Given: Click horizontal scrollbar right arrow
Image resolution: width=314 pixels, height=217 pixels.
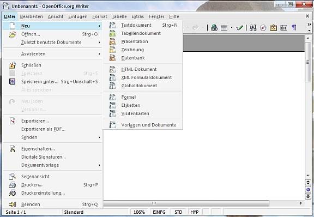Looking at the screenshot, I should pos(301,203).
